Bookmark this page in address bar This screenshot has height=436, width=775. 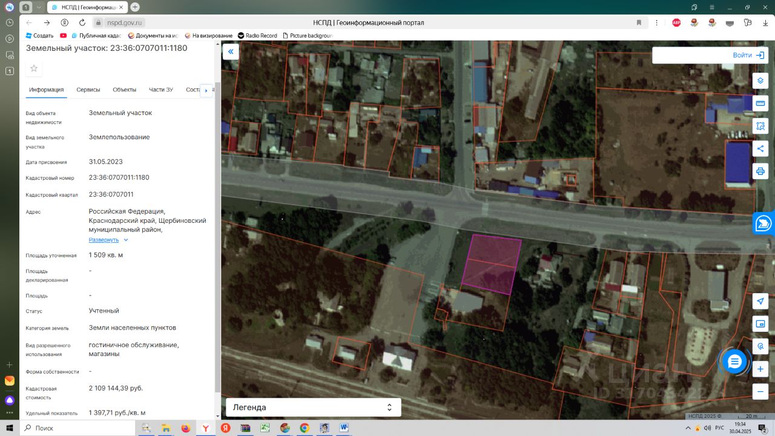coord(639,22)
